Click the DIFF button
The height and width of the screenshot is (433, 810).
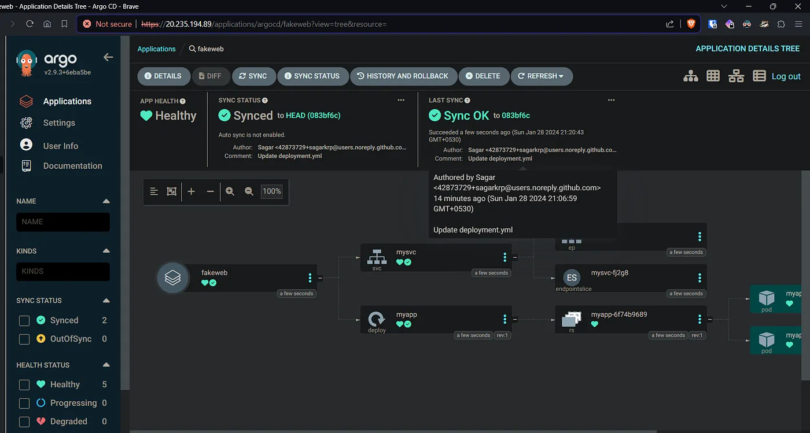210,76
